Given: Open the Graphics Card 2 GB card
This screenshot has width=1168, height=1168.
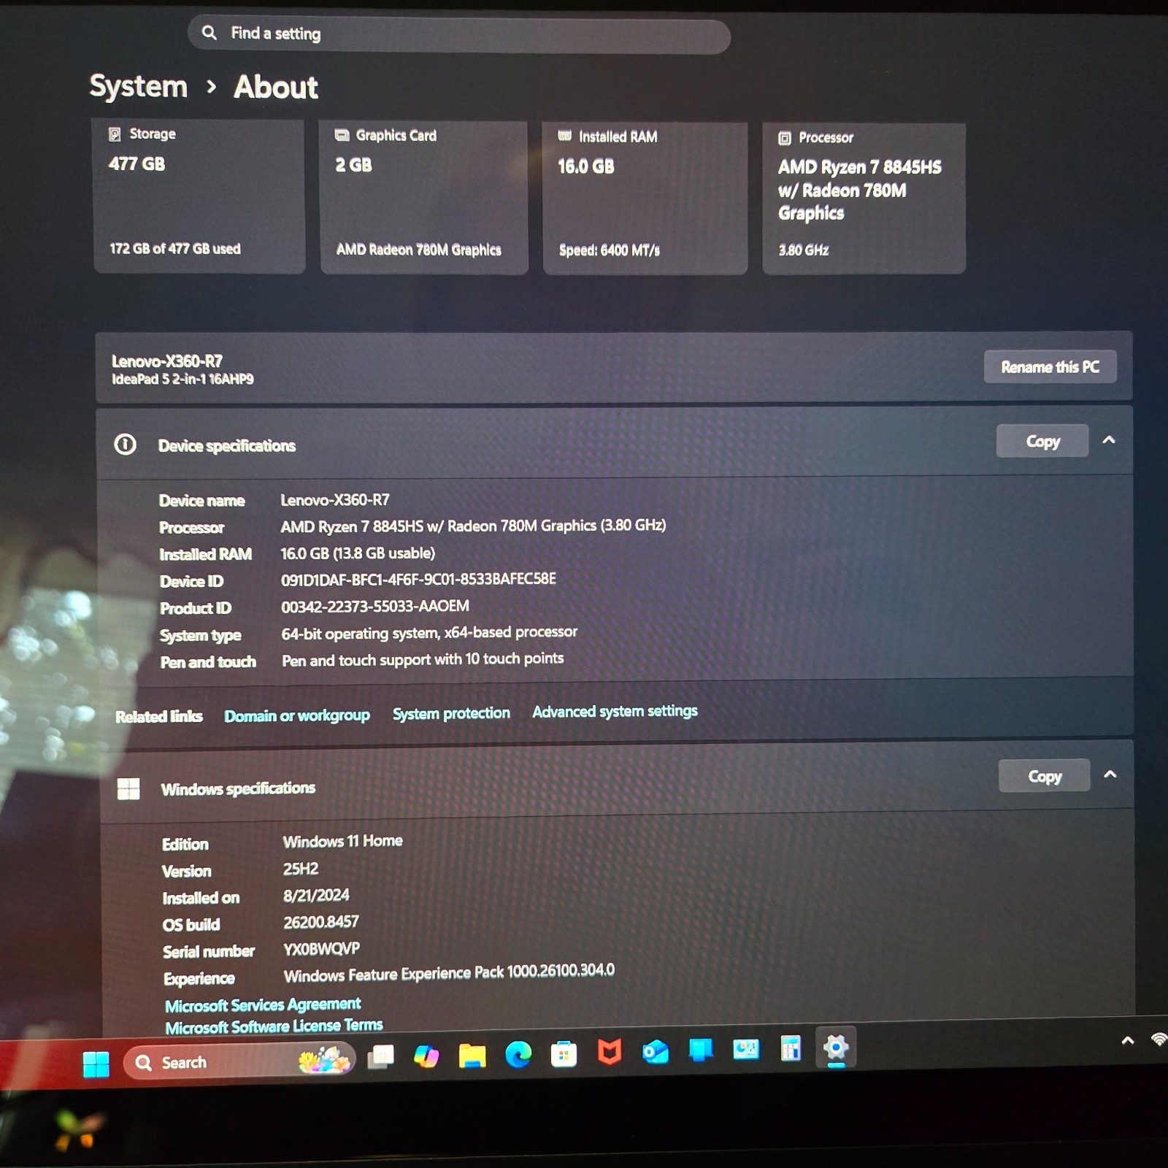Looking at the screenshot, I should [424, 198].
